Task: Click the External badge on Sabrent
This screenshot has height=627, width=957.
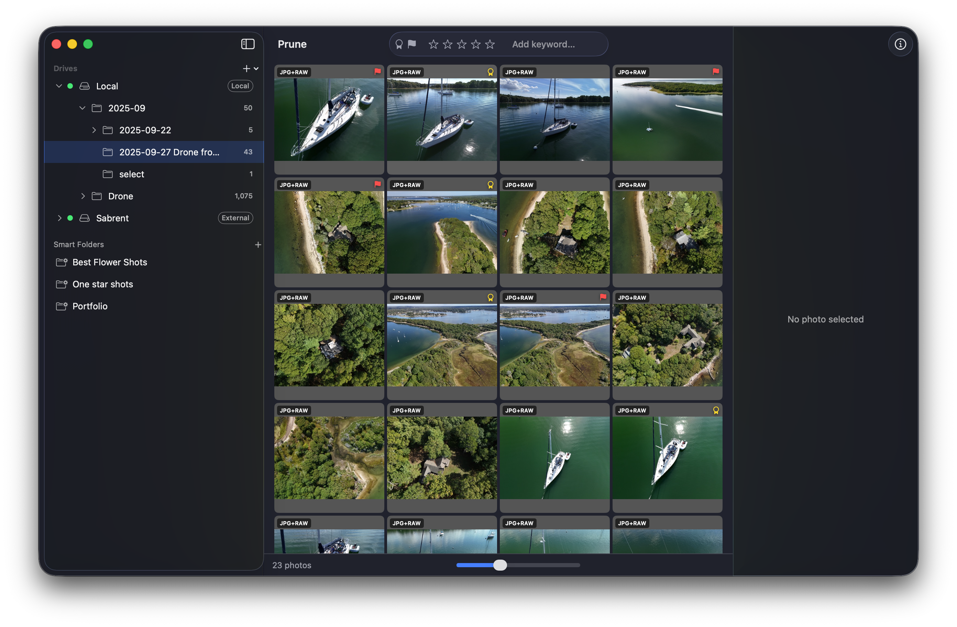Action: 235,218
